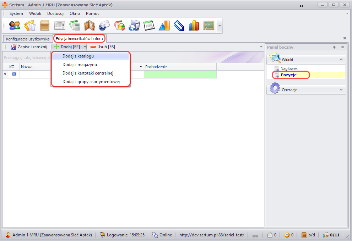Screen dimensions: 352x241
Task: Pin the Panel boczny side panel
Action: tap(334, 47)
